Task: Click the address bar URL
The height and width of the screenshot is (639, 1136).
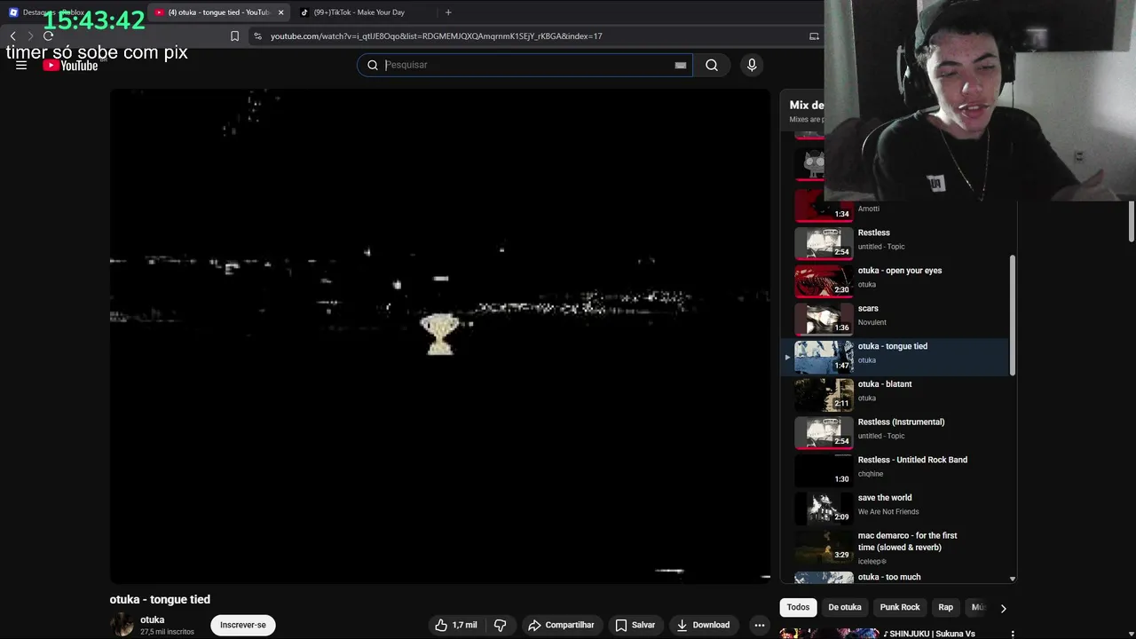Action: (436, 36)
